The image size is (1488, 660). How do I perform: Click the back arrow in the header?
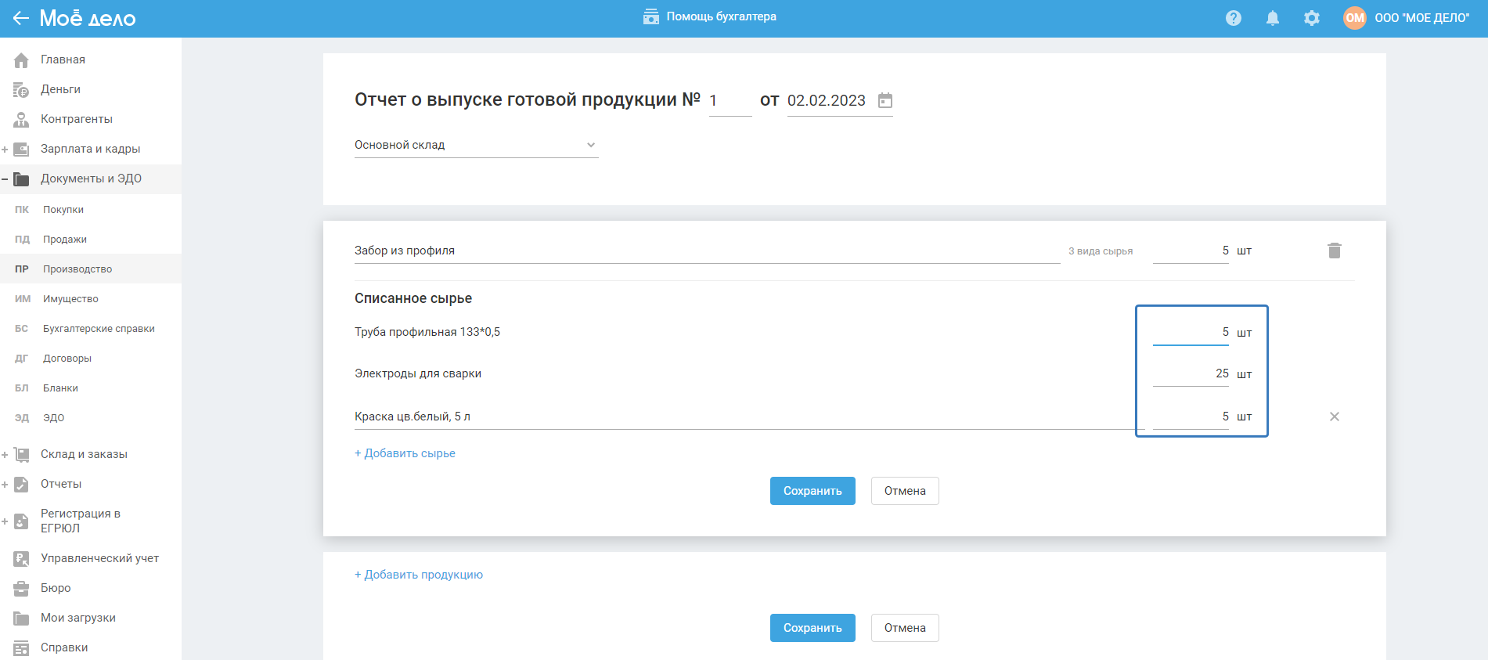point(21,18)
